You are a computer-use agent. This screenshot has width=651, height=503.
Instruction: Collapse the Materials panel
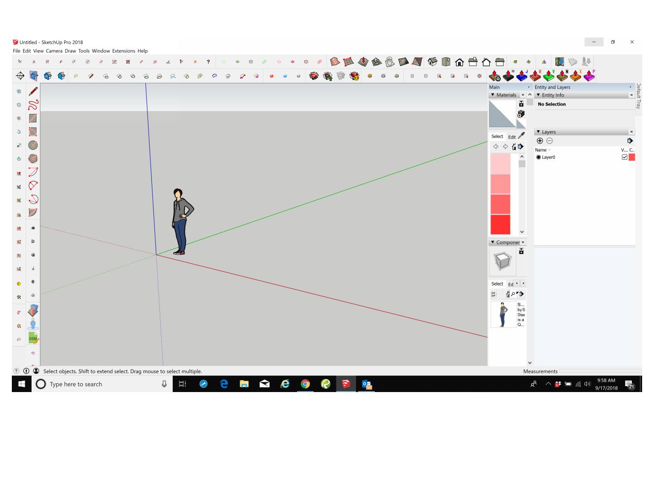click(493, 95)
